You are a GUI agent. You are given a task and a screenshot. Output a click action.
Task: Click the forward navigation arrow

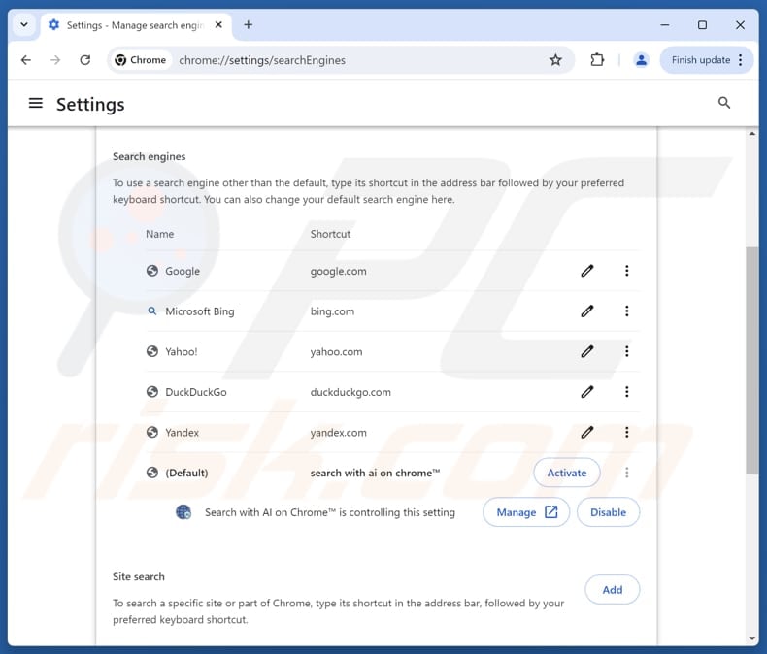click(55, 60)
